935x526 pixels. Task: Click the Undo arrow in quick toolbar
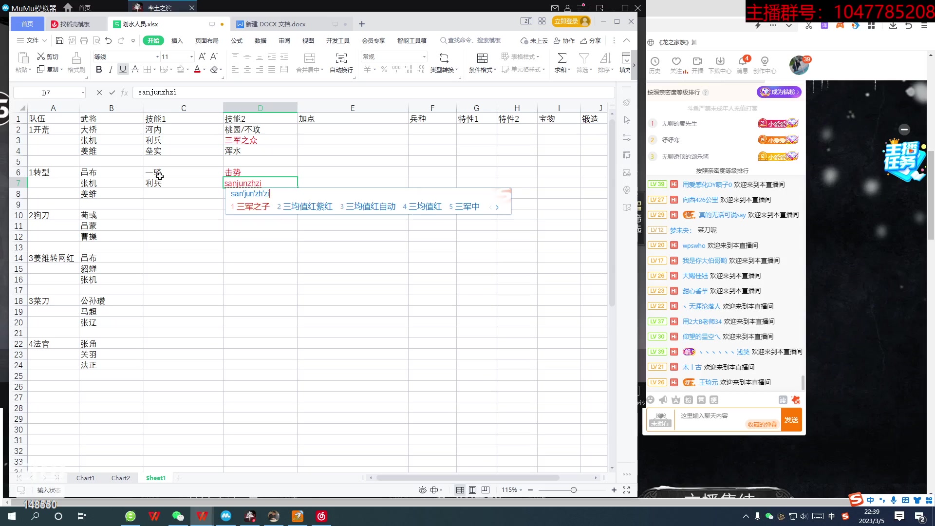[x=108, y=40]
